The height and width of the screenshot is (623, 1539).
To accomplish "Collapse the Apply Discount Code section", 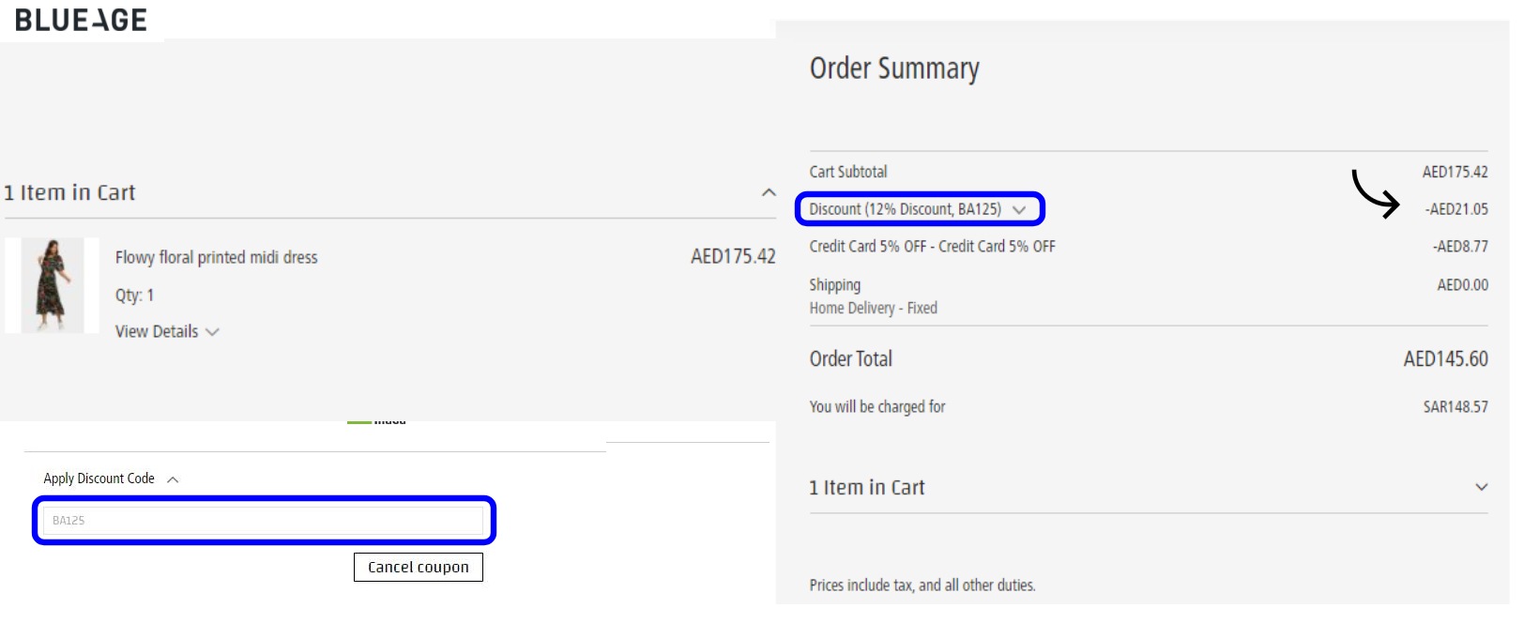I will [173, 479].
